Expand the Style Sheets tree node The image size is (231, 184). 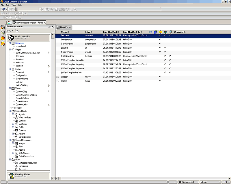click(x=13, y=153)
